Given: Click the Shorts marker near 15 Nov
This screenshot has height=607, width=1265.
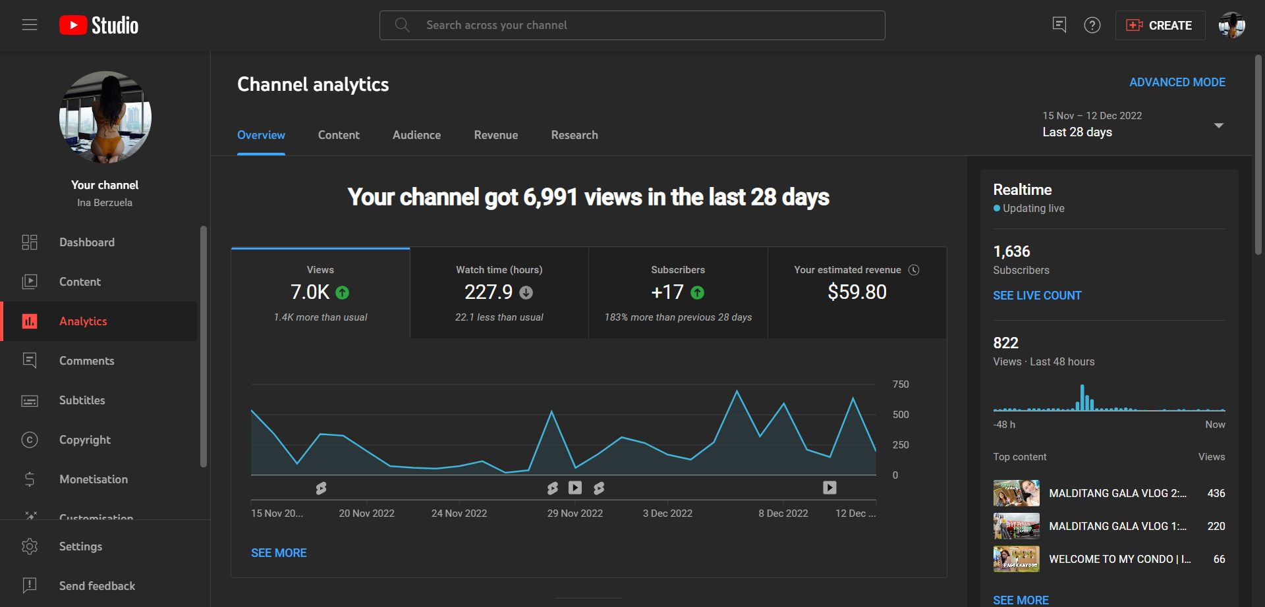Looking at the screenshot, I should coord(321,488).
